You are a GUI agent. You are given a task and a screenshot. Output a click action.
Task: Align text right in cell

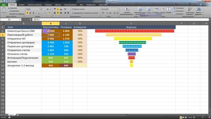click(x=61, y=13)
